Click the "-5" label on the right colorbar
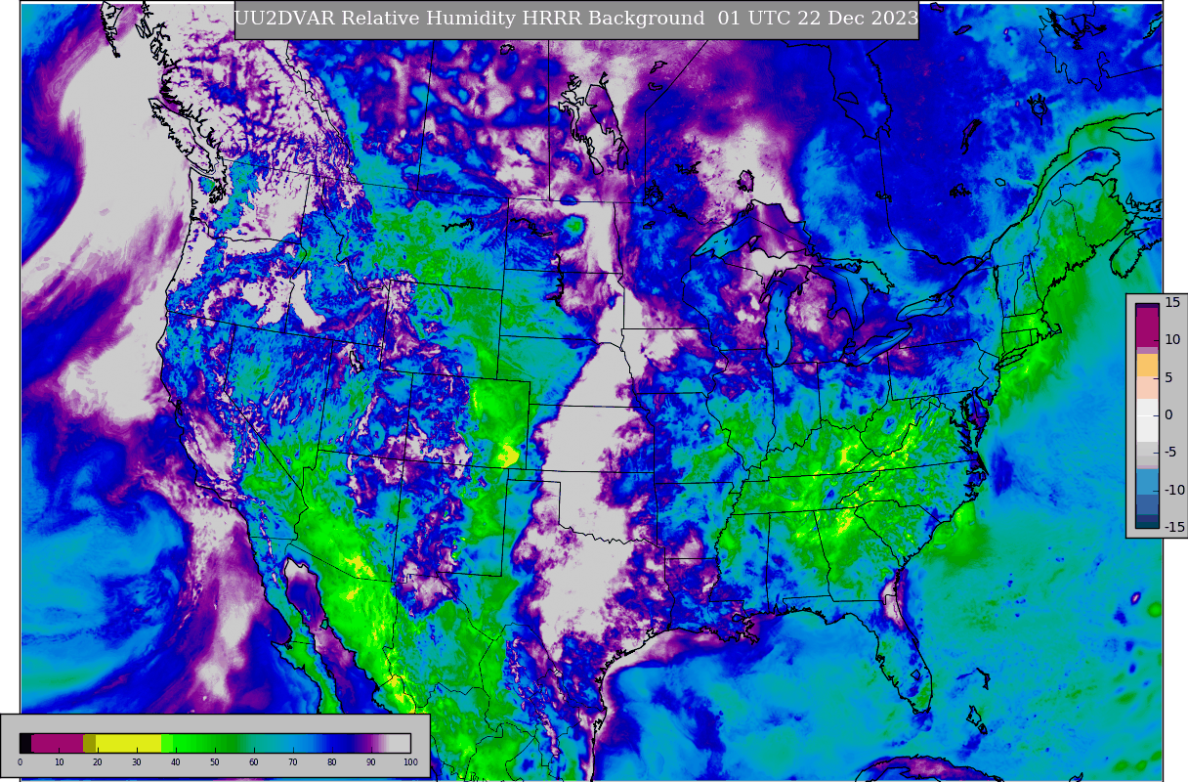The width and height of the screenshot is (1188, 782). coord(1172,452)
